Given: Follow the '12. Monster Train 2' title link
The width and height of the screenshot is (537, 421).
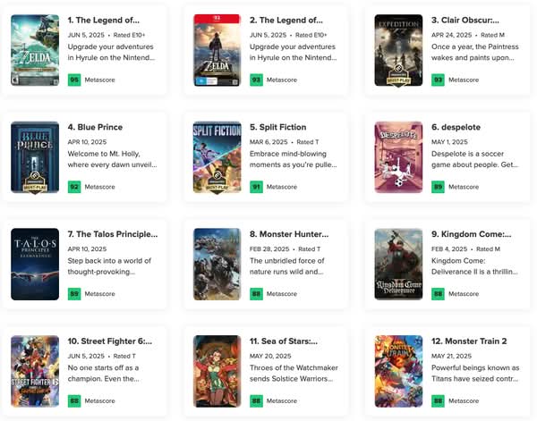Looking at the screenshot, I should pyautogui.click(x=469, y=341).
